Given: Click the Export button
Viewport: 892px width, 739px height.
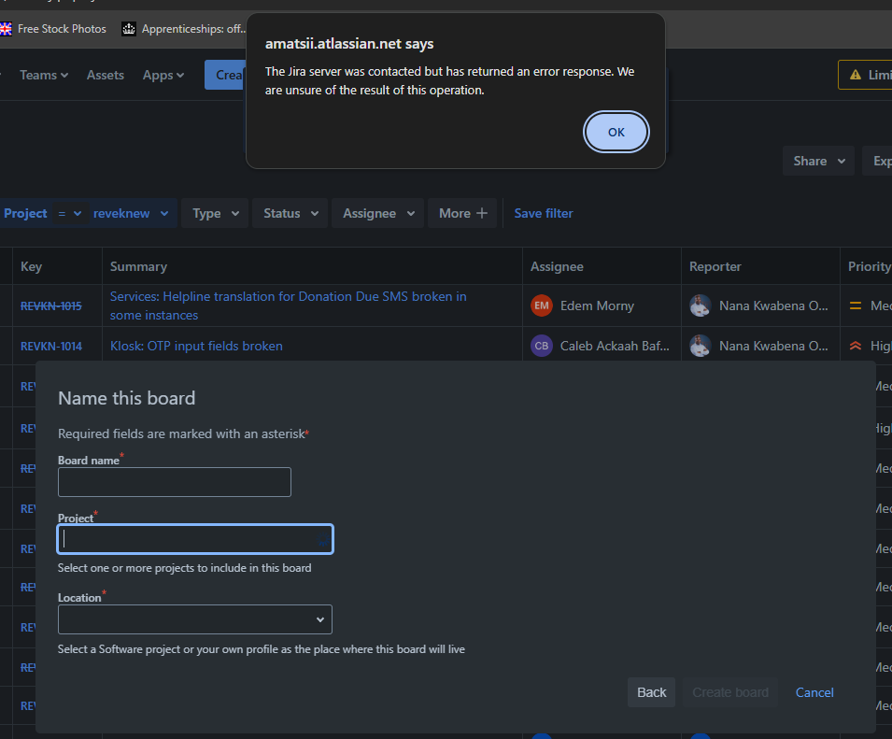Looking at the screenshot, I should [878, 161].
